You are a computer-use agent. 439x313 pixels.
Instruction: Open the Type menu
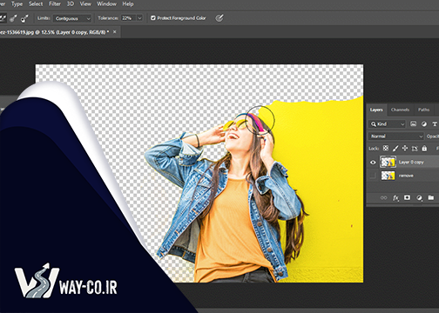17,4
